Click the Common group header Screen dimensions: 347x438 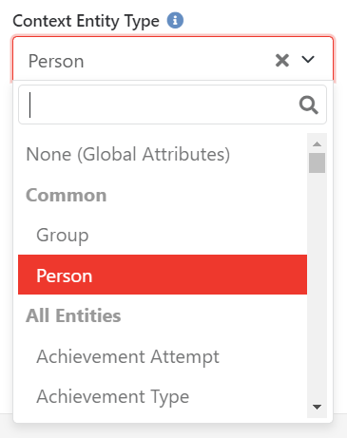point(67,196)
